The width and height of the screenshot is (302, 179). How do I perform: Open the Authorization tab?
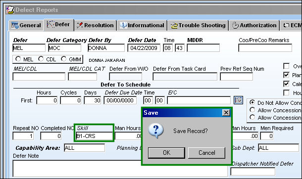point(254,25)
